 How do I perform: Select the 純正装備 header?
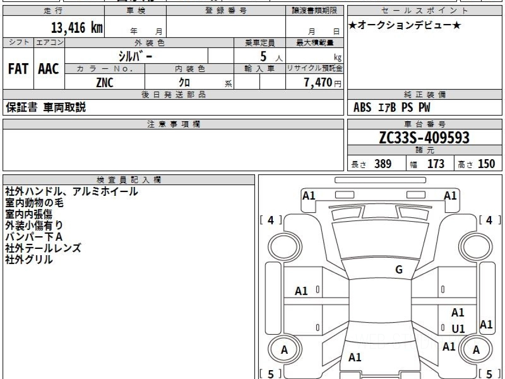(x=425, y=94)
